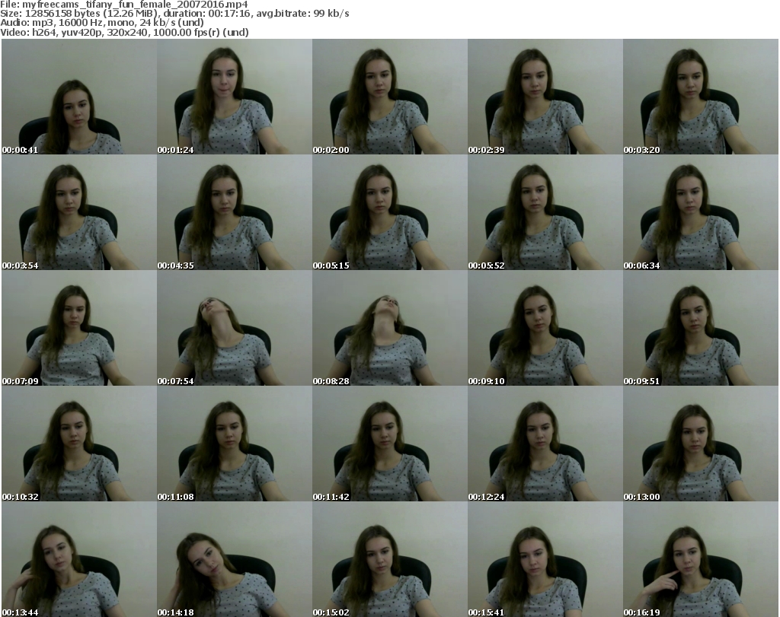Select the thumbnail stamped 00:03:54
The width and height of the screenshot is (780, 617).
[x=79, y=212]
